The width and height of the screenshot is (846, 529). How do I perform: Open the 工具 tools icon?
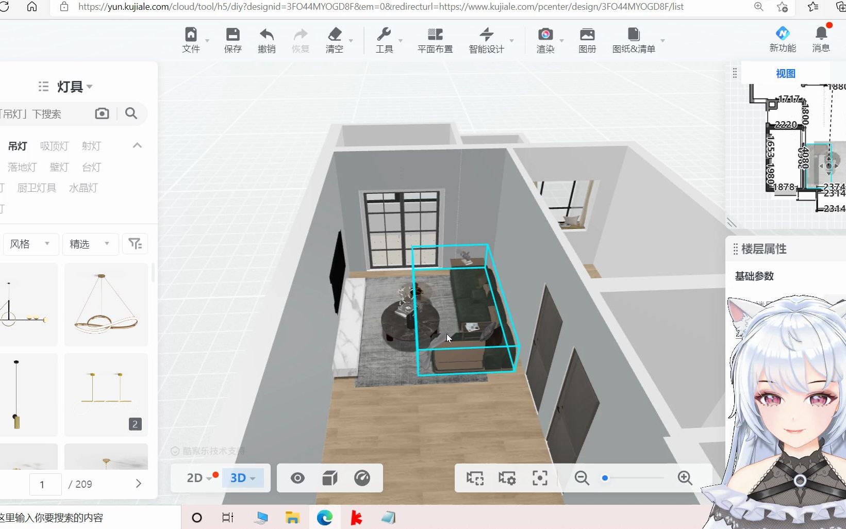(x=384, y=35)
